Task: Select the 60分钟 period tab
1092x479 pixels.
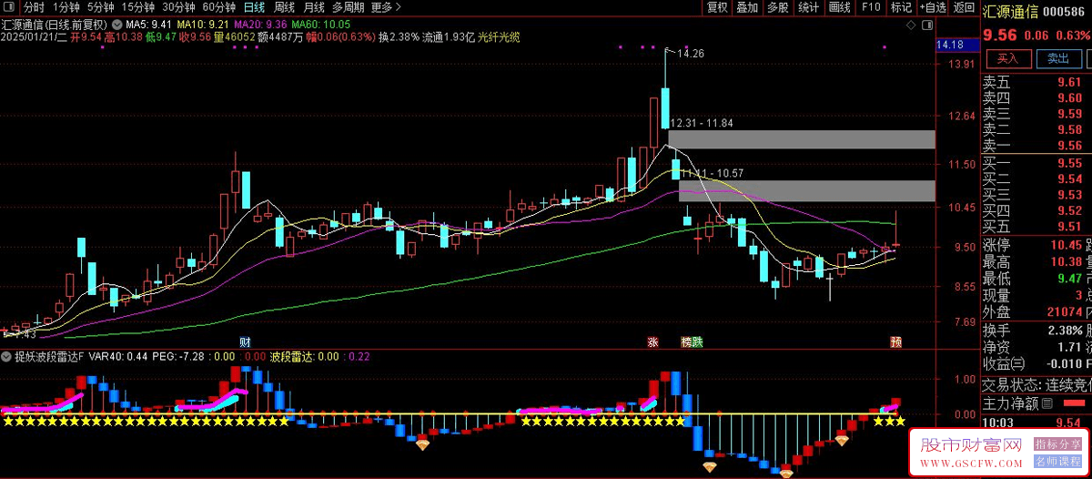Action: pos(218,7)
